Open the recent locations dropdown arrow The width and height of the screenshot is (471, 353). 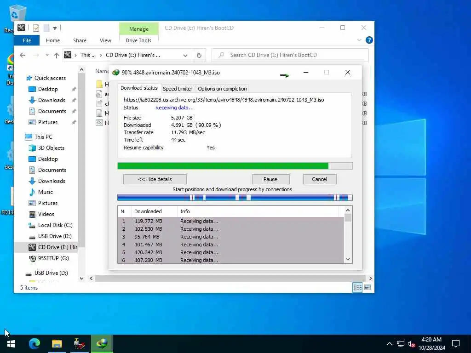(47, 55)
